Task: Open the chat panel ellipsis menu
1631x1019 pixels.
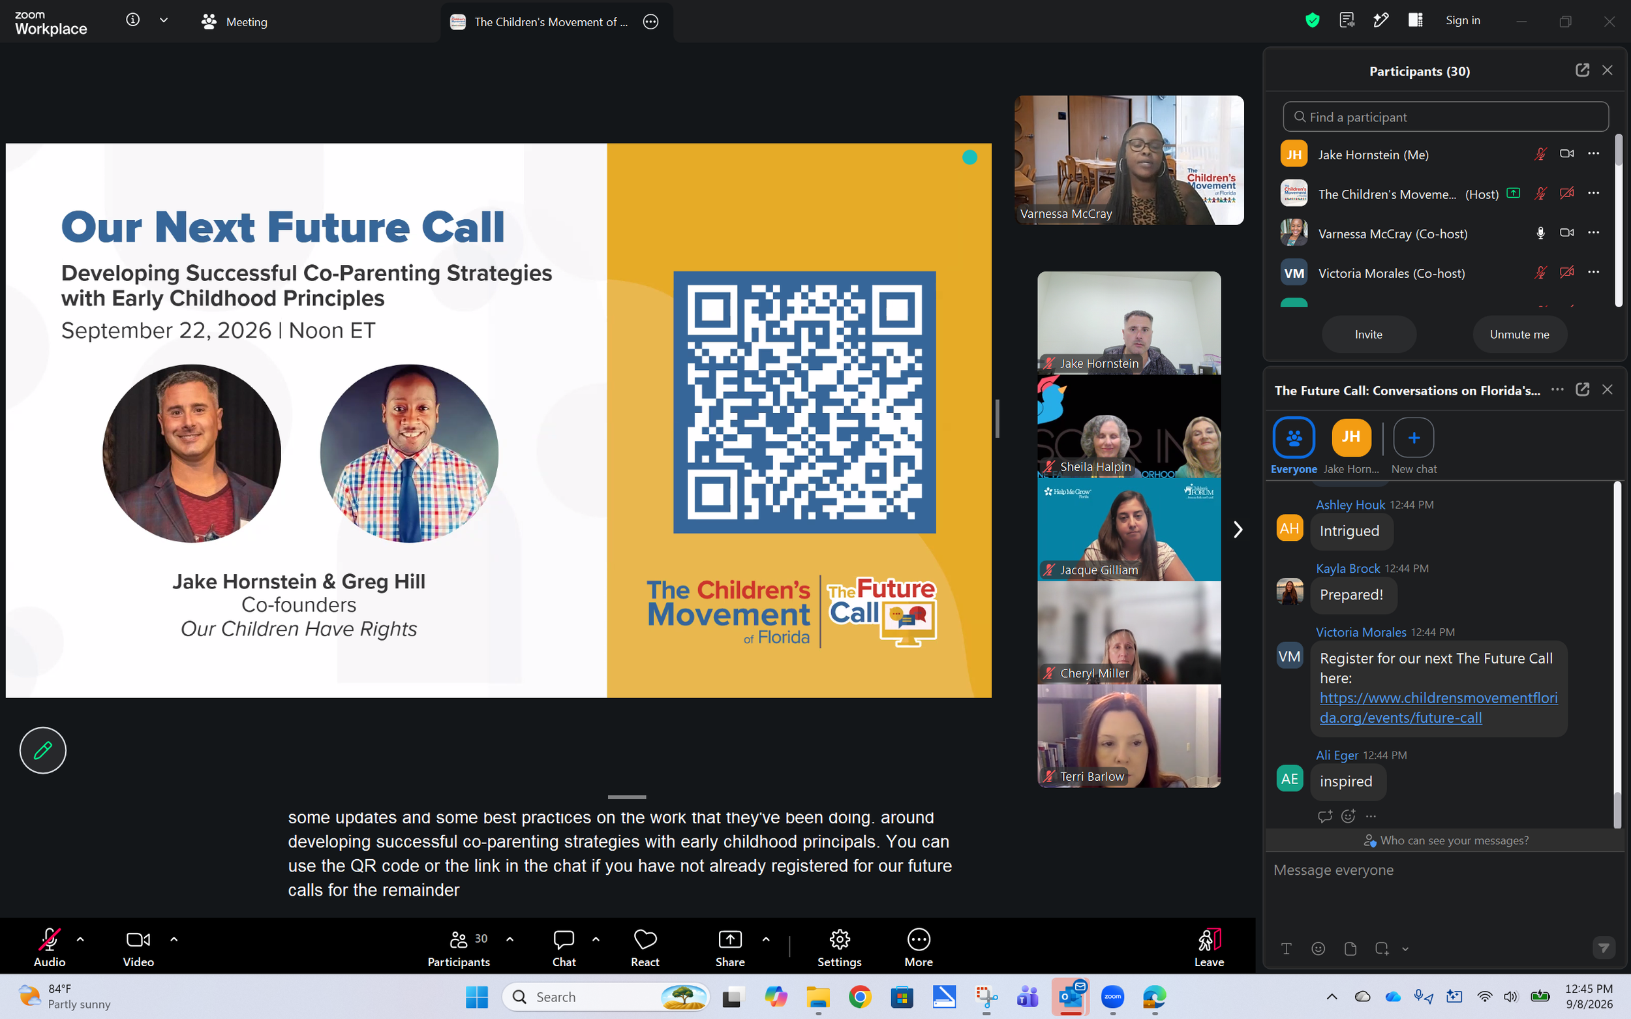Action: click(x=1557, y=389)
